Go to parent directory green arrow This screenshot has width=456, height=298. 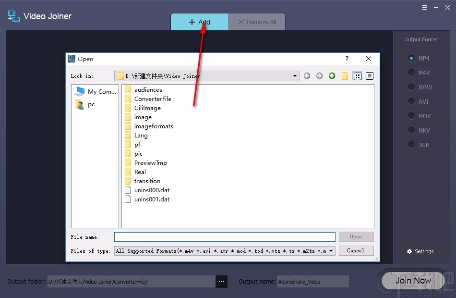(x=332, y=76)
